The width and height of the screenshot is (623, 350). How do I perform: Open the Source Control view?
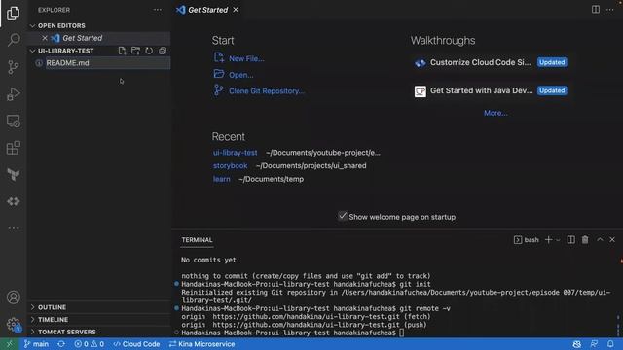[x=13, y=67]
